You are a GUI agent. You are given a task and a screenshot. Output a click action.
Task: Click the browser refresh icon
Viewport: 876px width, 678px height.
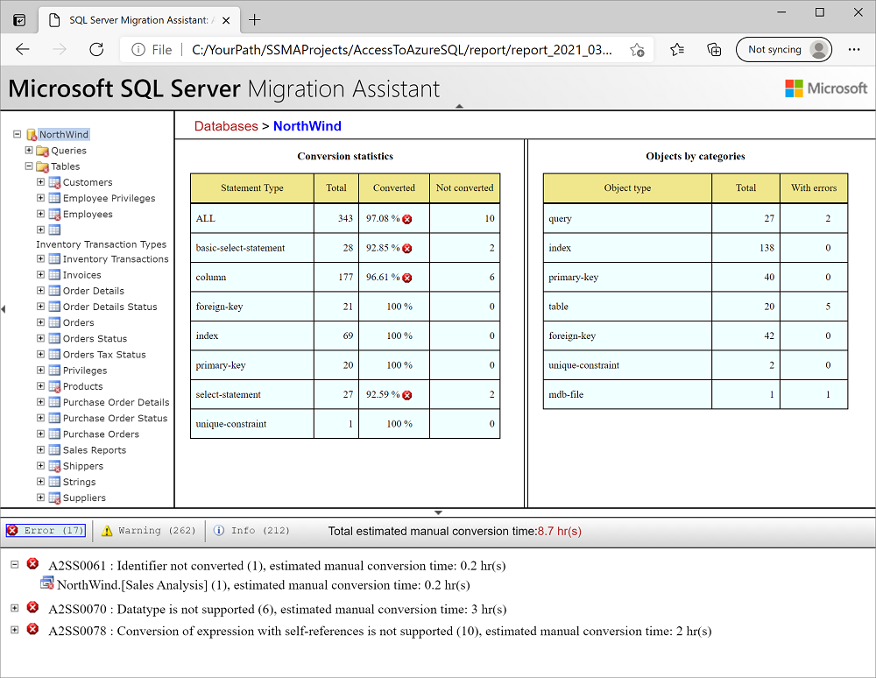[x=96, y=50]
